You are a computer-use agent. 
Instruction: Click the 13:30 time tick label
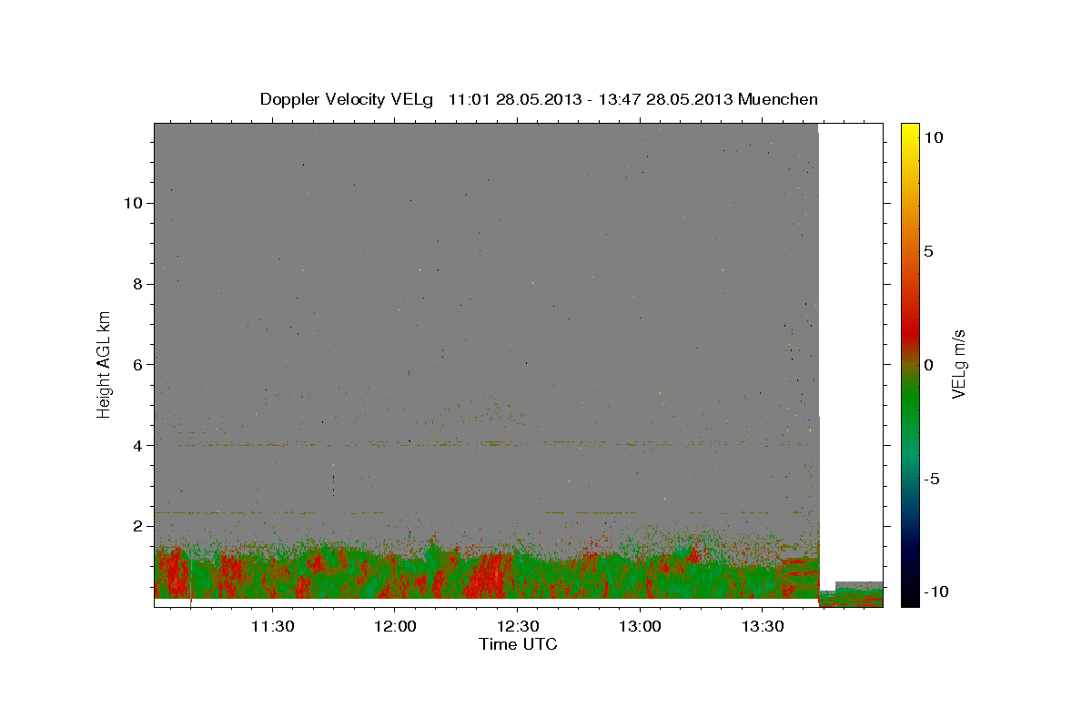click(x=763, y=626)
